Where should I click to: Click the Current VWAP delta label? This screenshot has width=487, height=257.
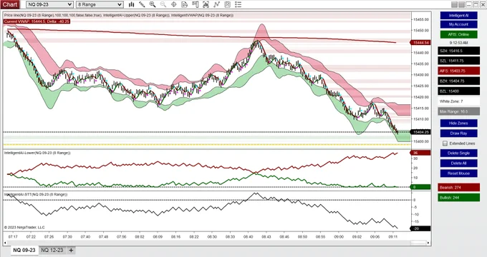(x=37, y=21)
